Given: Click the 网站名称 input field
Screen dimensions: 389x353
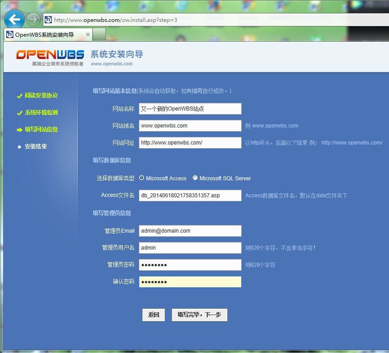Looking at the screenshot, I should [x=190, y=108].
